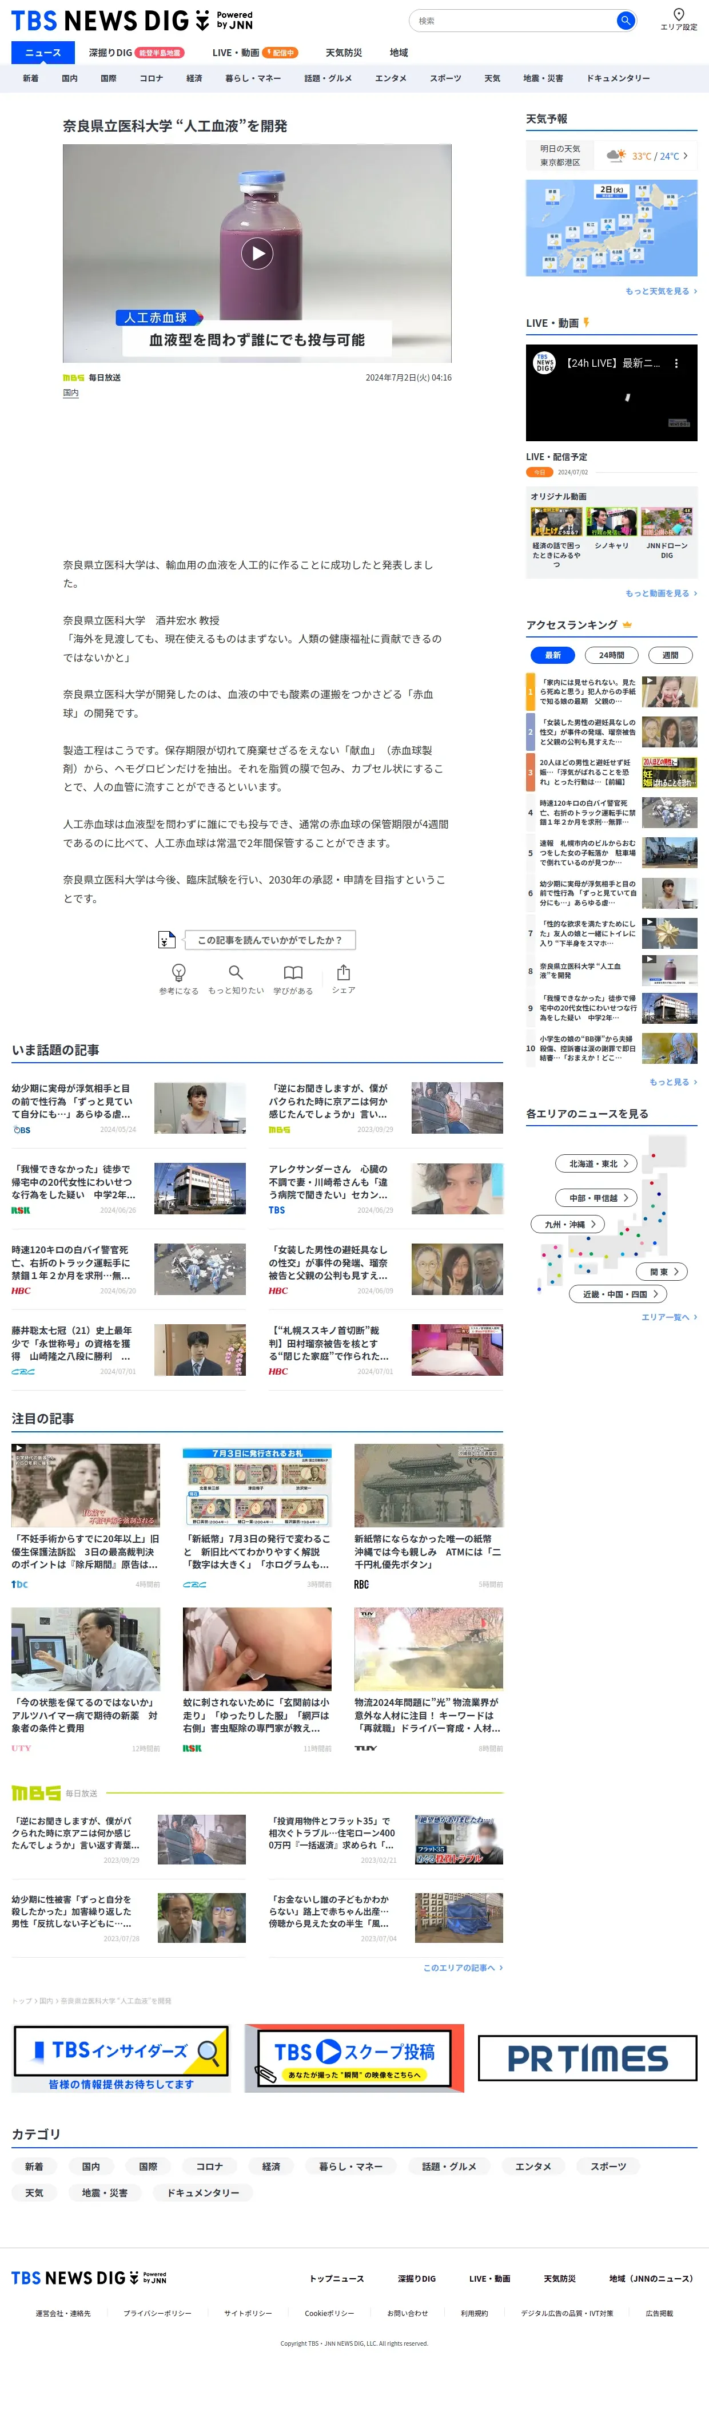Open area settings location pin icon

coord(679,14)
